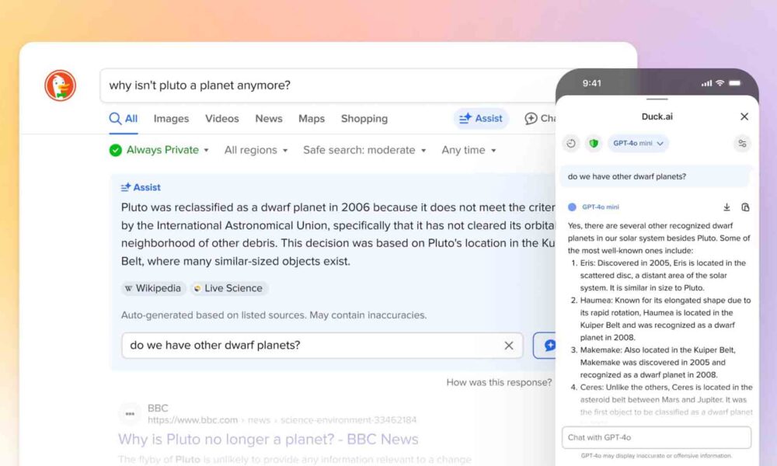
Task: Open the Safe search: moderate dropdown
Action: pos(364,150)
